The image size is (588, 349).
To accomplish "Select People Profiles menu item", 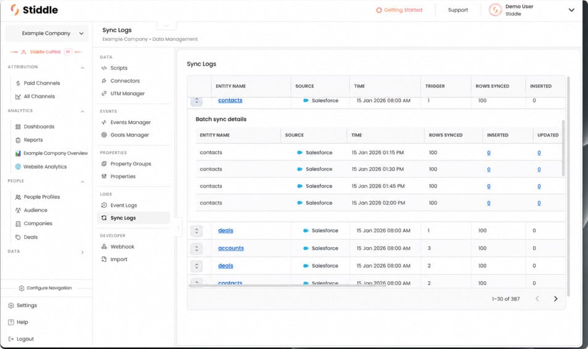I will point(41,197).
